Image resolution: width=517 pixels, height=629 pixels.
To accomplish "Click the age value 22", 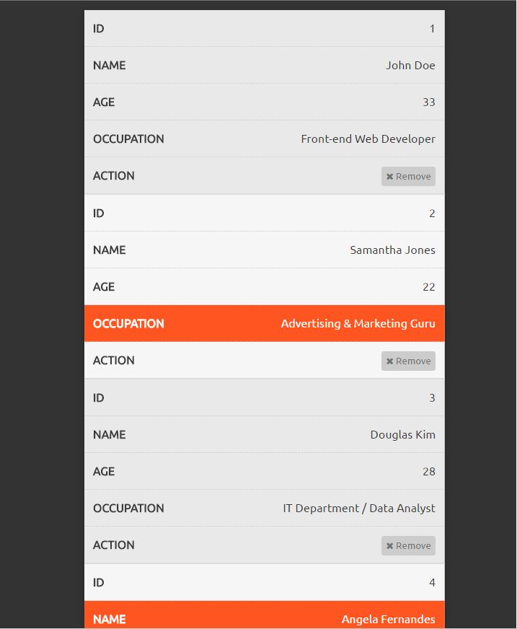I will 428,287.
